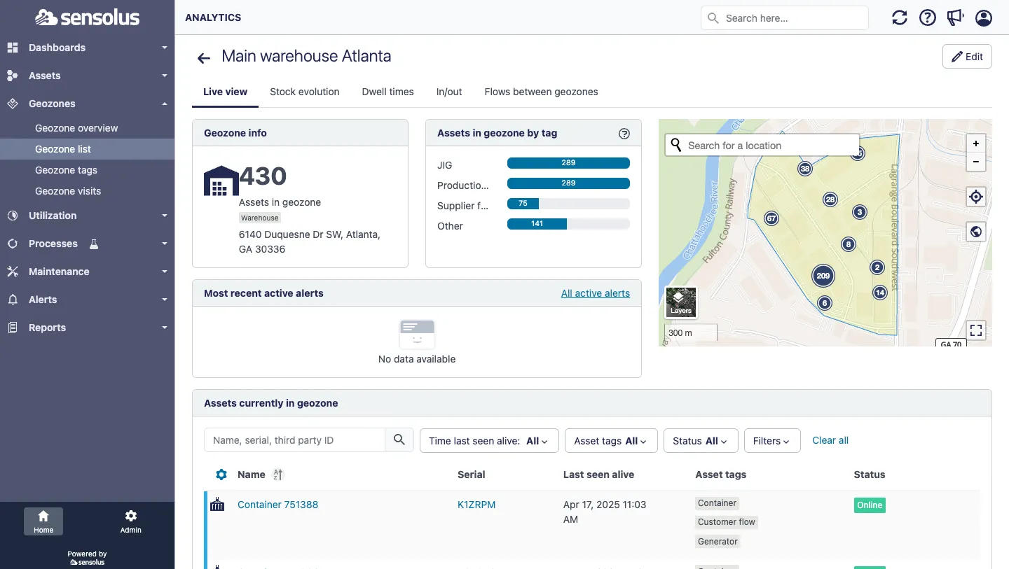This screenshot has width=1009, height=569.
Task: Center map with the locate target icon
Action: (976, 197)
